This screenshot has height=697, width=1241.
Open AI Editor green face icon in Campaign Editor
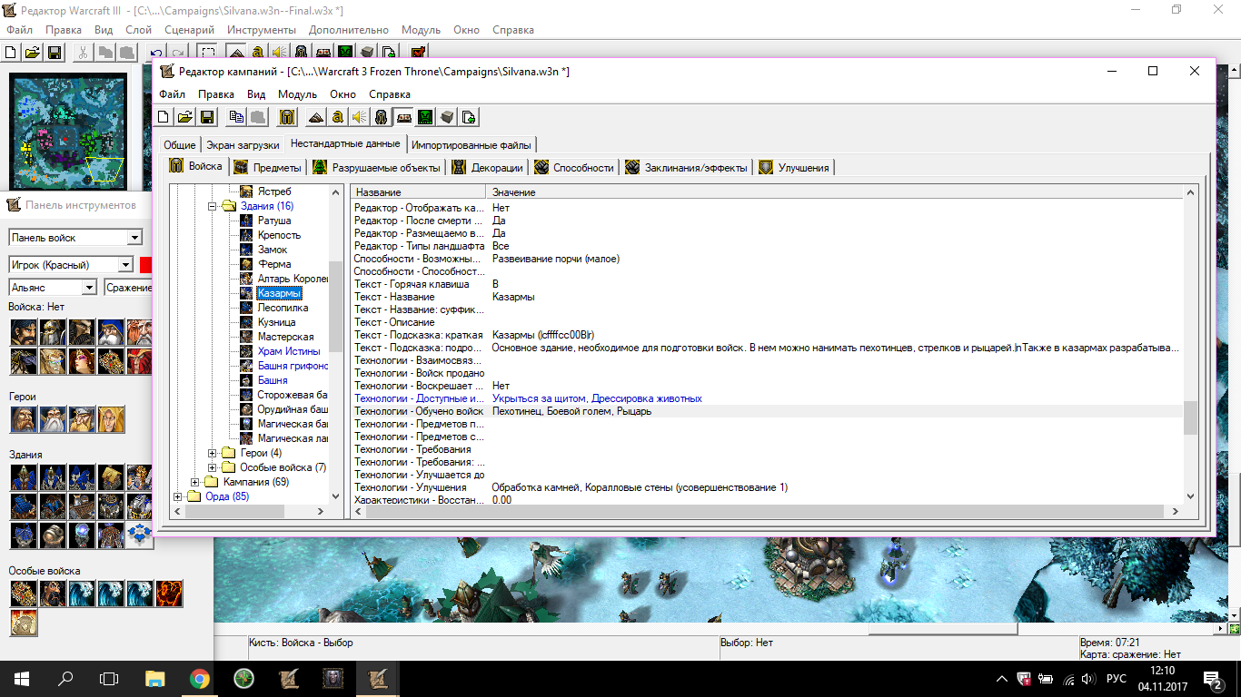click(425, 117)
